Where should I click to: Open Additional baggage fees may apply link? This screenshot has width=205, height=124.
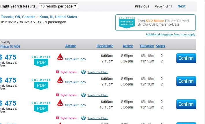[171, 35]
